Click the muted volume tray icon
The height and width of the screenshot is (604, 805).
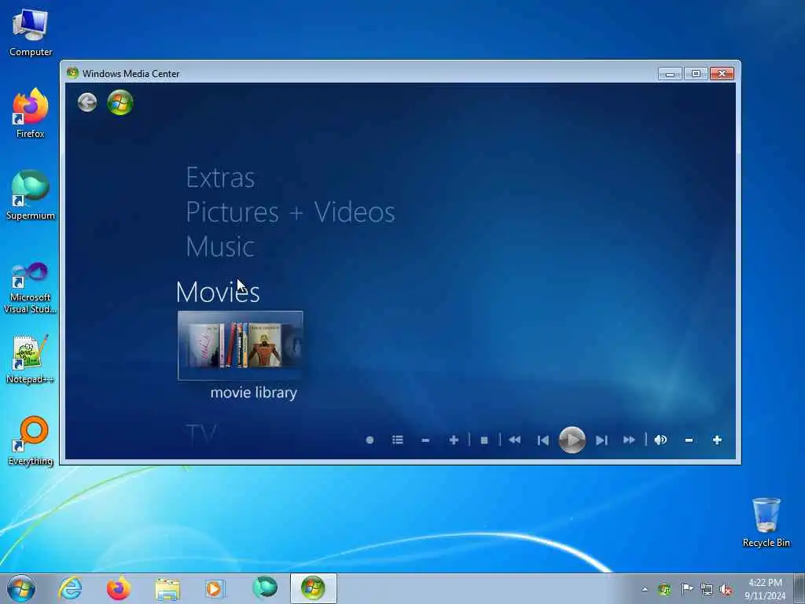click(726, 589)
